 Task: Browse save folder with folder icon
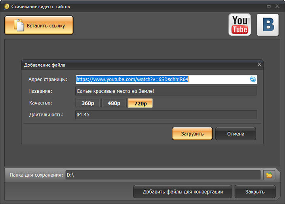[269, 175]
